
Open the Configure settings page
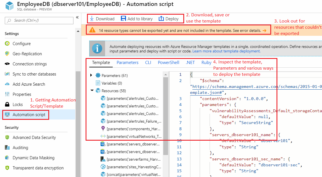click(x=21, y=44)
